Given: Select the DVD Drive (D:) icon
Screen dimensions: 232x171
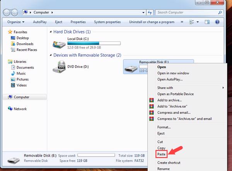Looking at the screenshot, I should click(59, 67).
